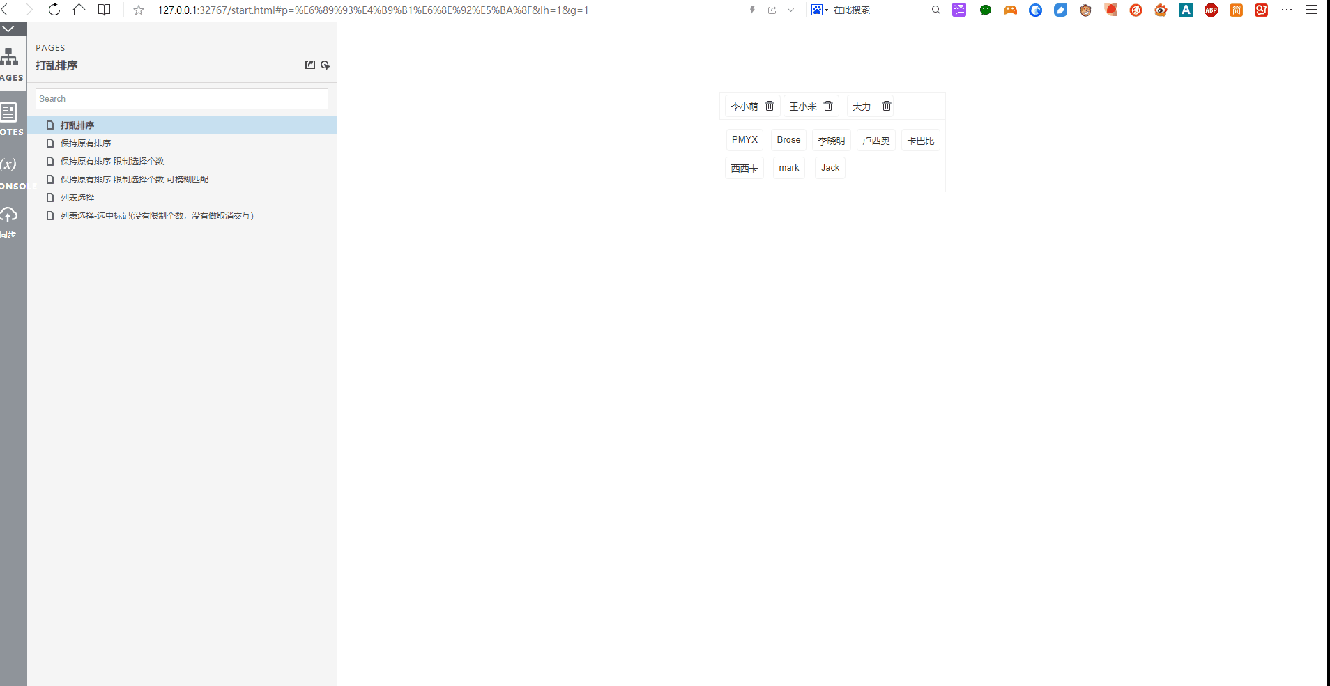Open the purple 译 translate extension
Screen dimensions: 1330x686
[x=960, y=10]
